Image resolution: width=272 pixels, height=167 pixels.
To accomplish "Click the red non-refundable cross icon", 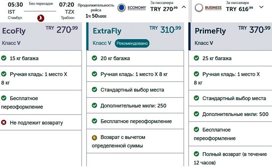I will coord(4,123).
